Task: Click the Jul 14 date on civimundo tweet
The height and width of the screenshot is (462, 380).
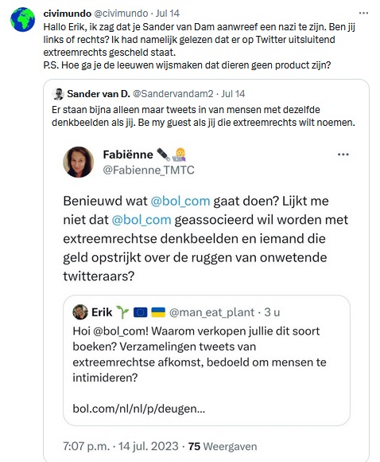Action: (168, 14)
